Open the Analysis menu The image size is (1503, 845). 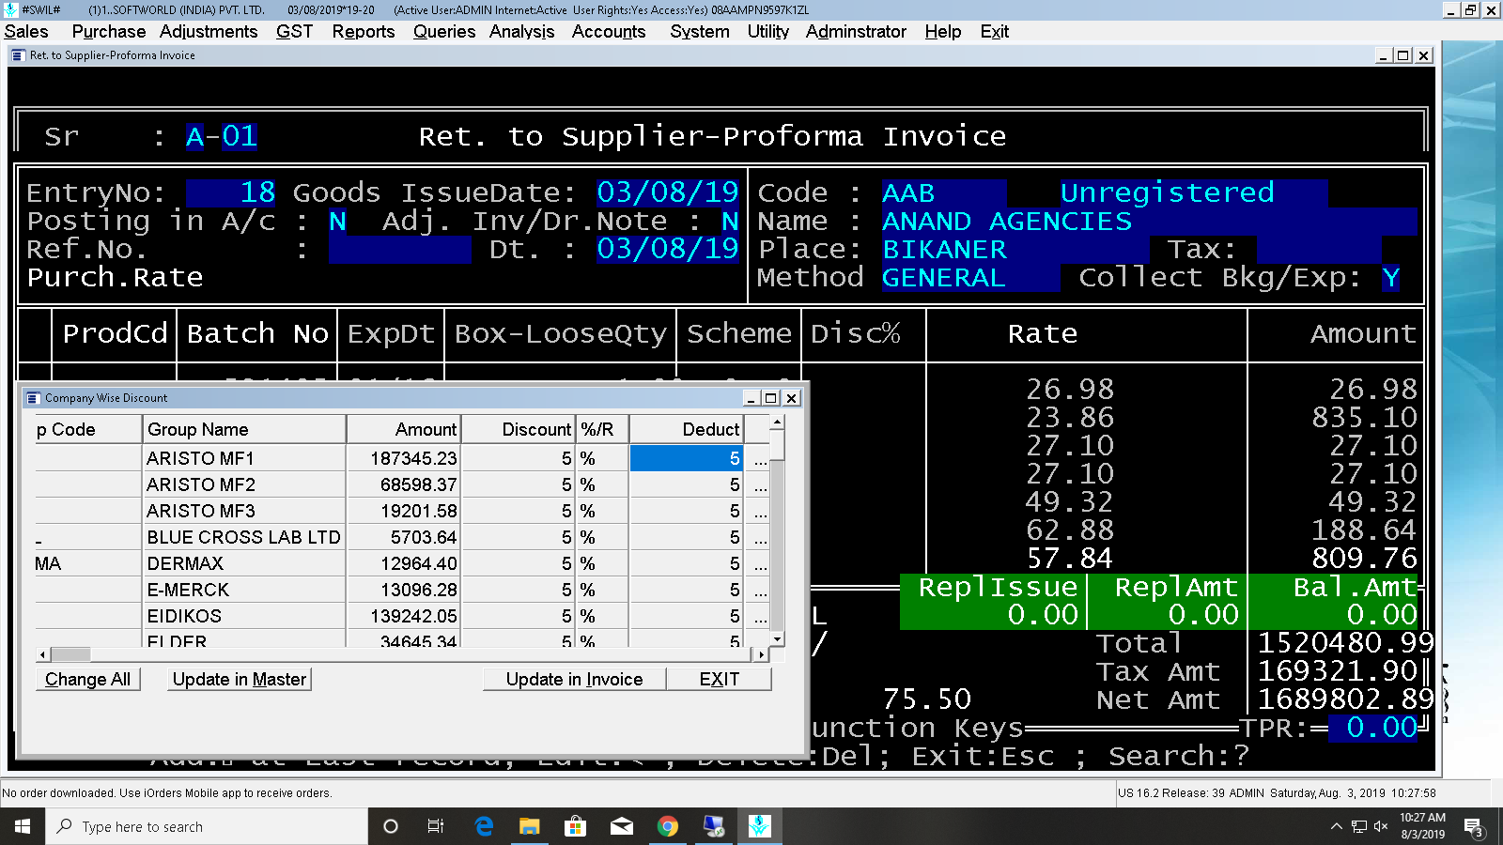pos(521,32)
